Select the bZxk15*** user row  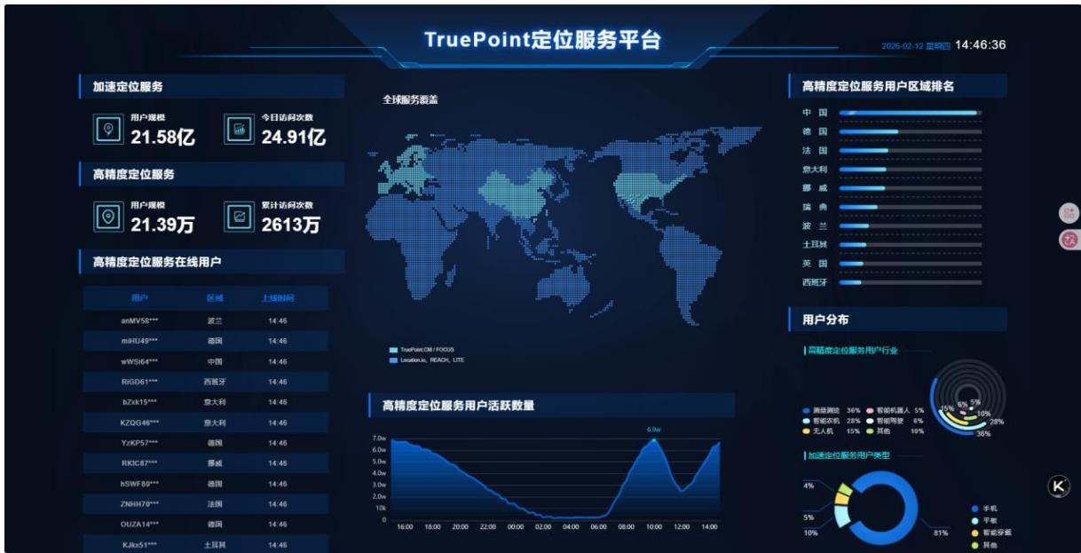pos(206,402)
